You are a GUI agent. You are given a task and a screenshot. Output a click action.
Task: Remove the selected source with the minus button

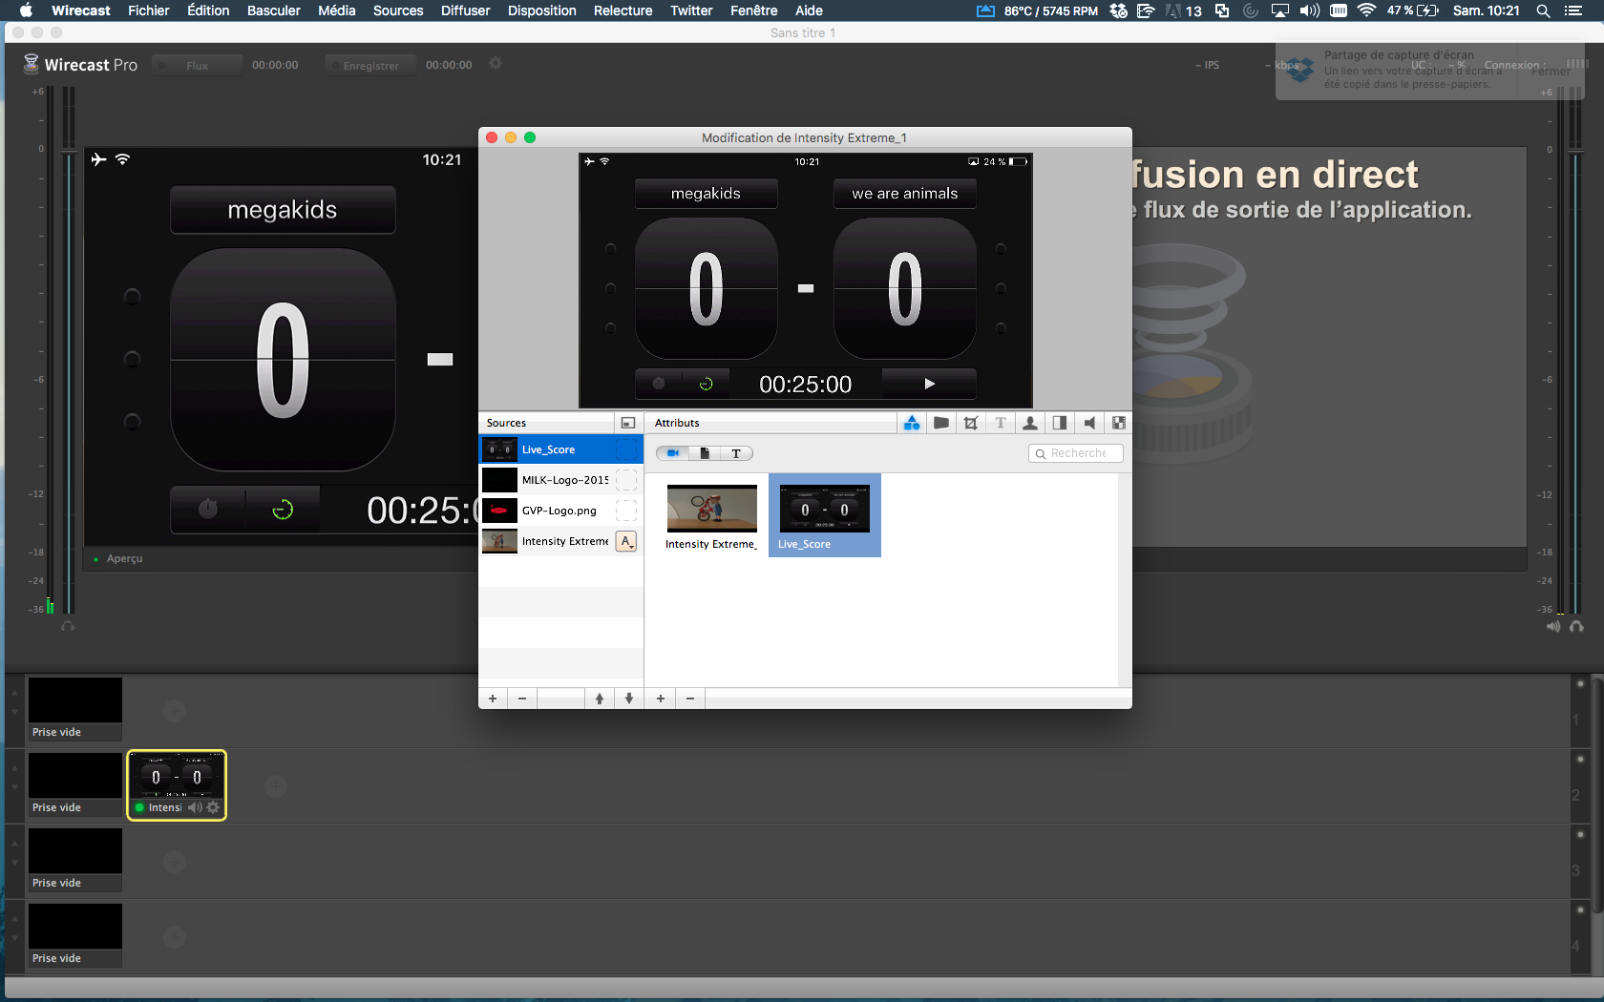522,699
